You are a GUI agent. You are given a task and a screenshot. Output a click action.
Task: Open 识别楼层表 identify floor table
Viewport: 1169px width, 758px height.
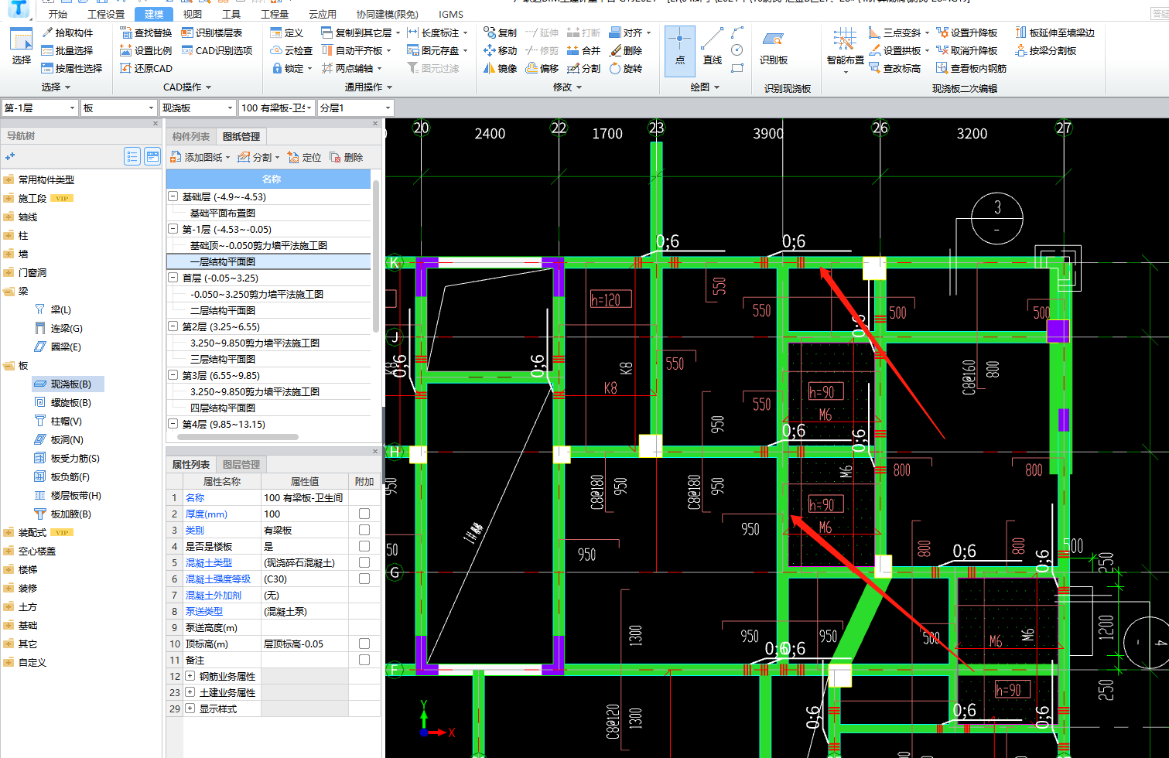212,32
